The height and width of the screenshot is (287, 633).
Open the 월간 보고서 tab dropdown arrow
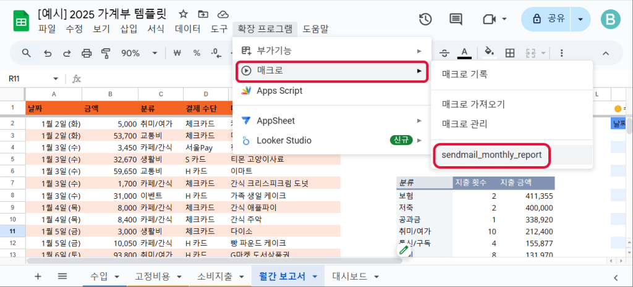click(x=315, y=277)
